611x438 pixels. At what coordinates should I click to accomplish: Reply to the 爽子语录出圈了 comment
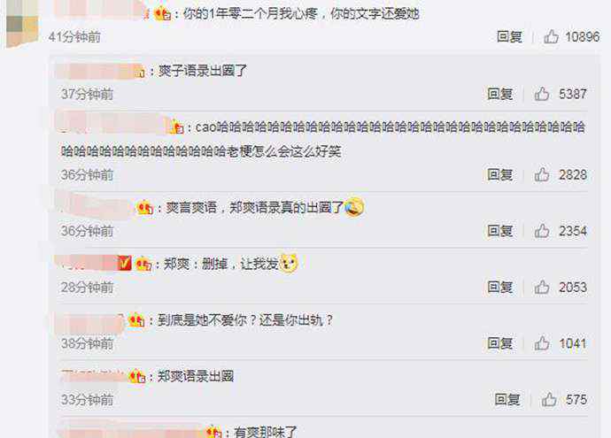(x=500, y=94)
